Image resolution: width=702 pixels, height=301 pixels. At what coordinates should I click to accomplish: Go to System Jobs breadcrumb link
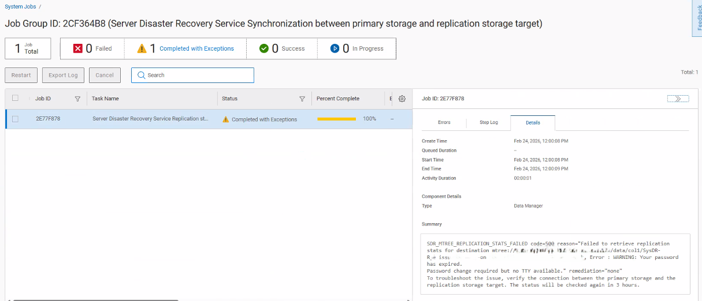pos(20,7)
